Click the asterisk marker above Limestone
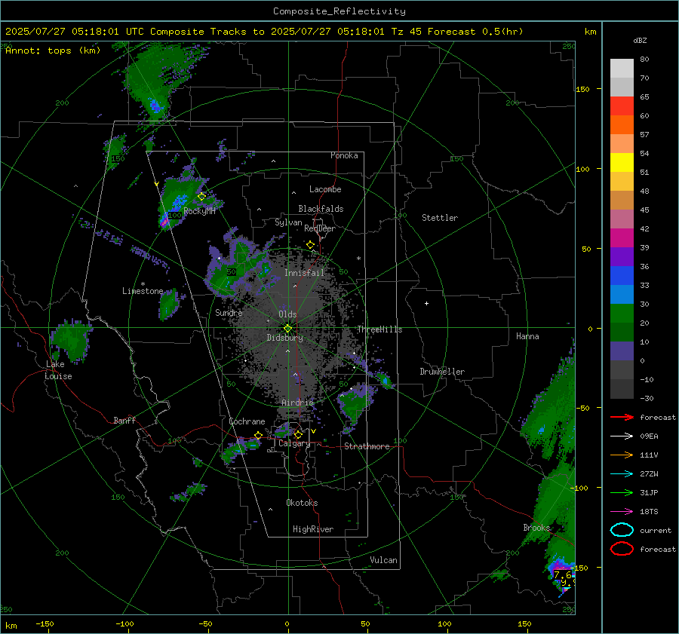Image resolution: width=679 pixels, height=634 pixels. click(143, 284)
